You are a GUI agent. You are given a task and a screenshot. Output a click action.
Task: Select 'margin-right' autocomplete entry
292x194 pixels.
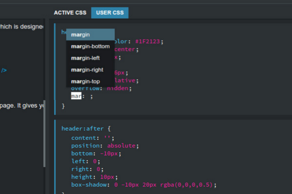click(90, 70)
